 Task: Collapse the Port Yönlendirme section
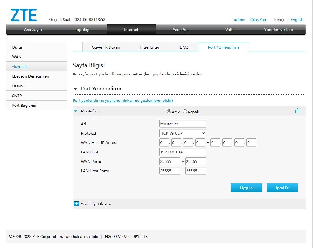click(75, 89)
